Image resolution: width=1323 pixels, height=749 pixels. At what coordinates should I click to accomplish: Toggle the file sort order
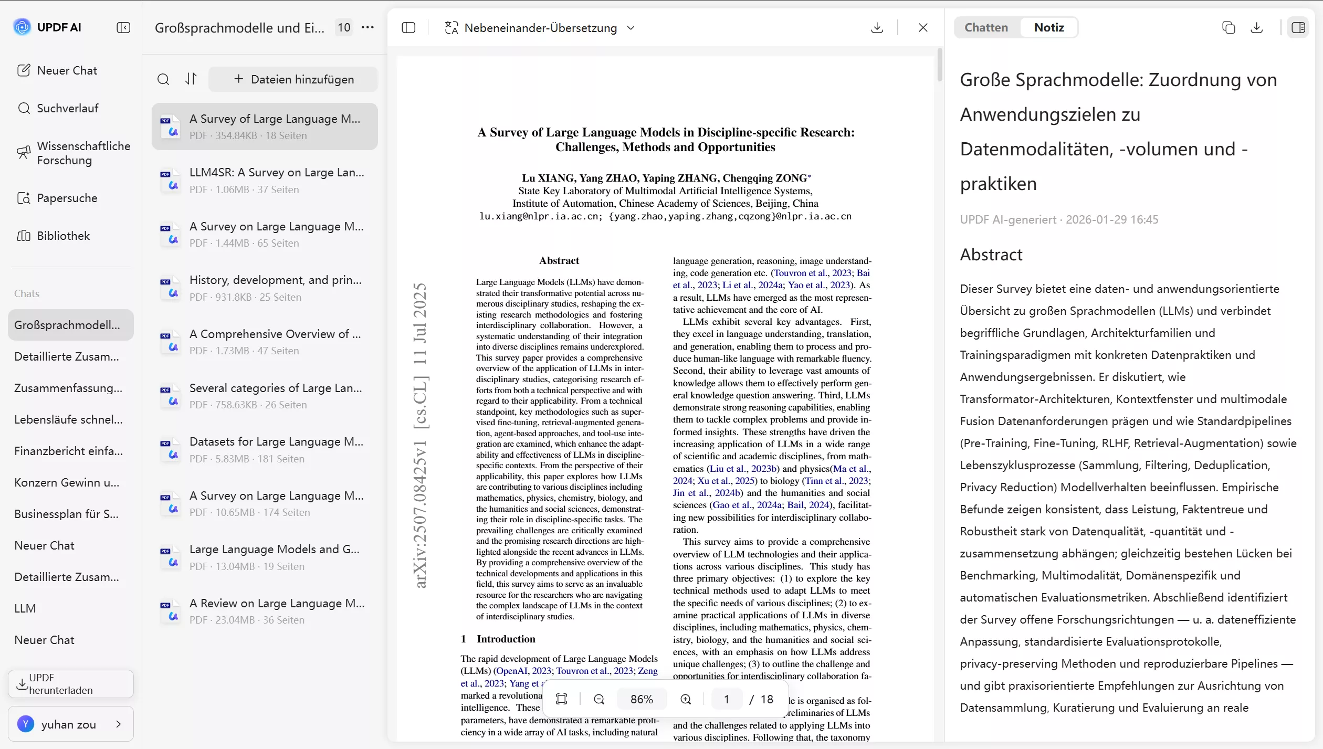191,79
